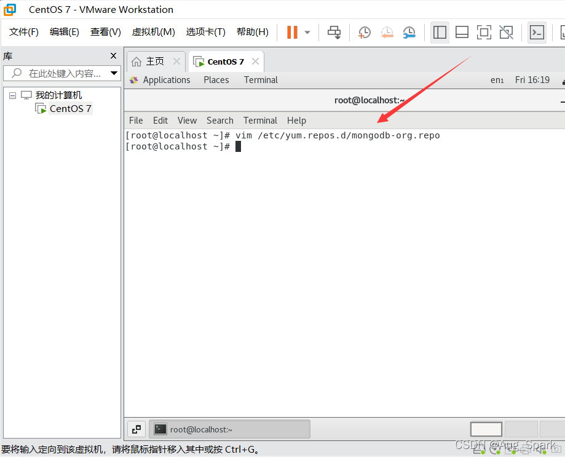Select CentOS 7 in the library tree

70,108
